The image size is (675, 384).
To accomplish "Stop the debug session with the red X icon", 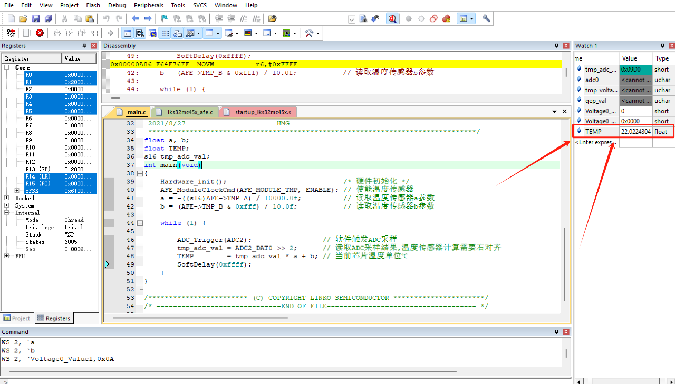I will 40,33.
